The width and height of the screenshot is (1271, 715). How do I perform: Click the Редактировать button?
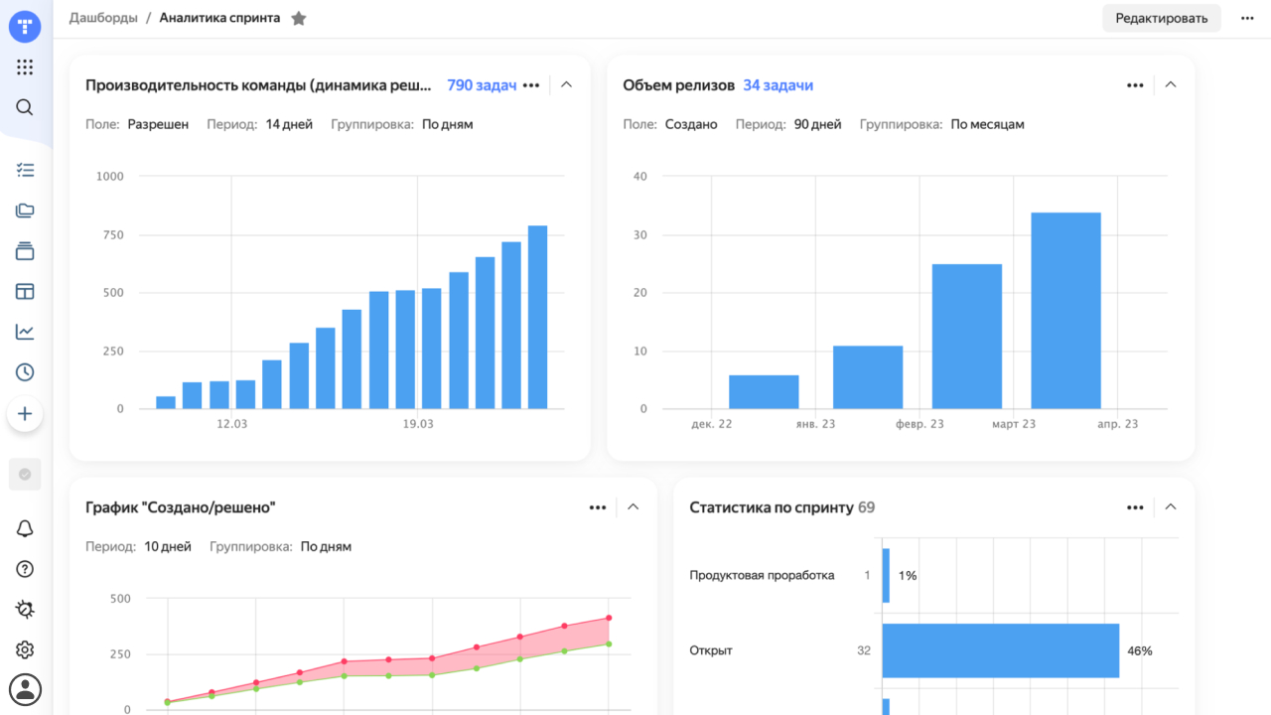(1162, 18)
